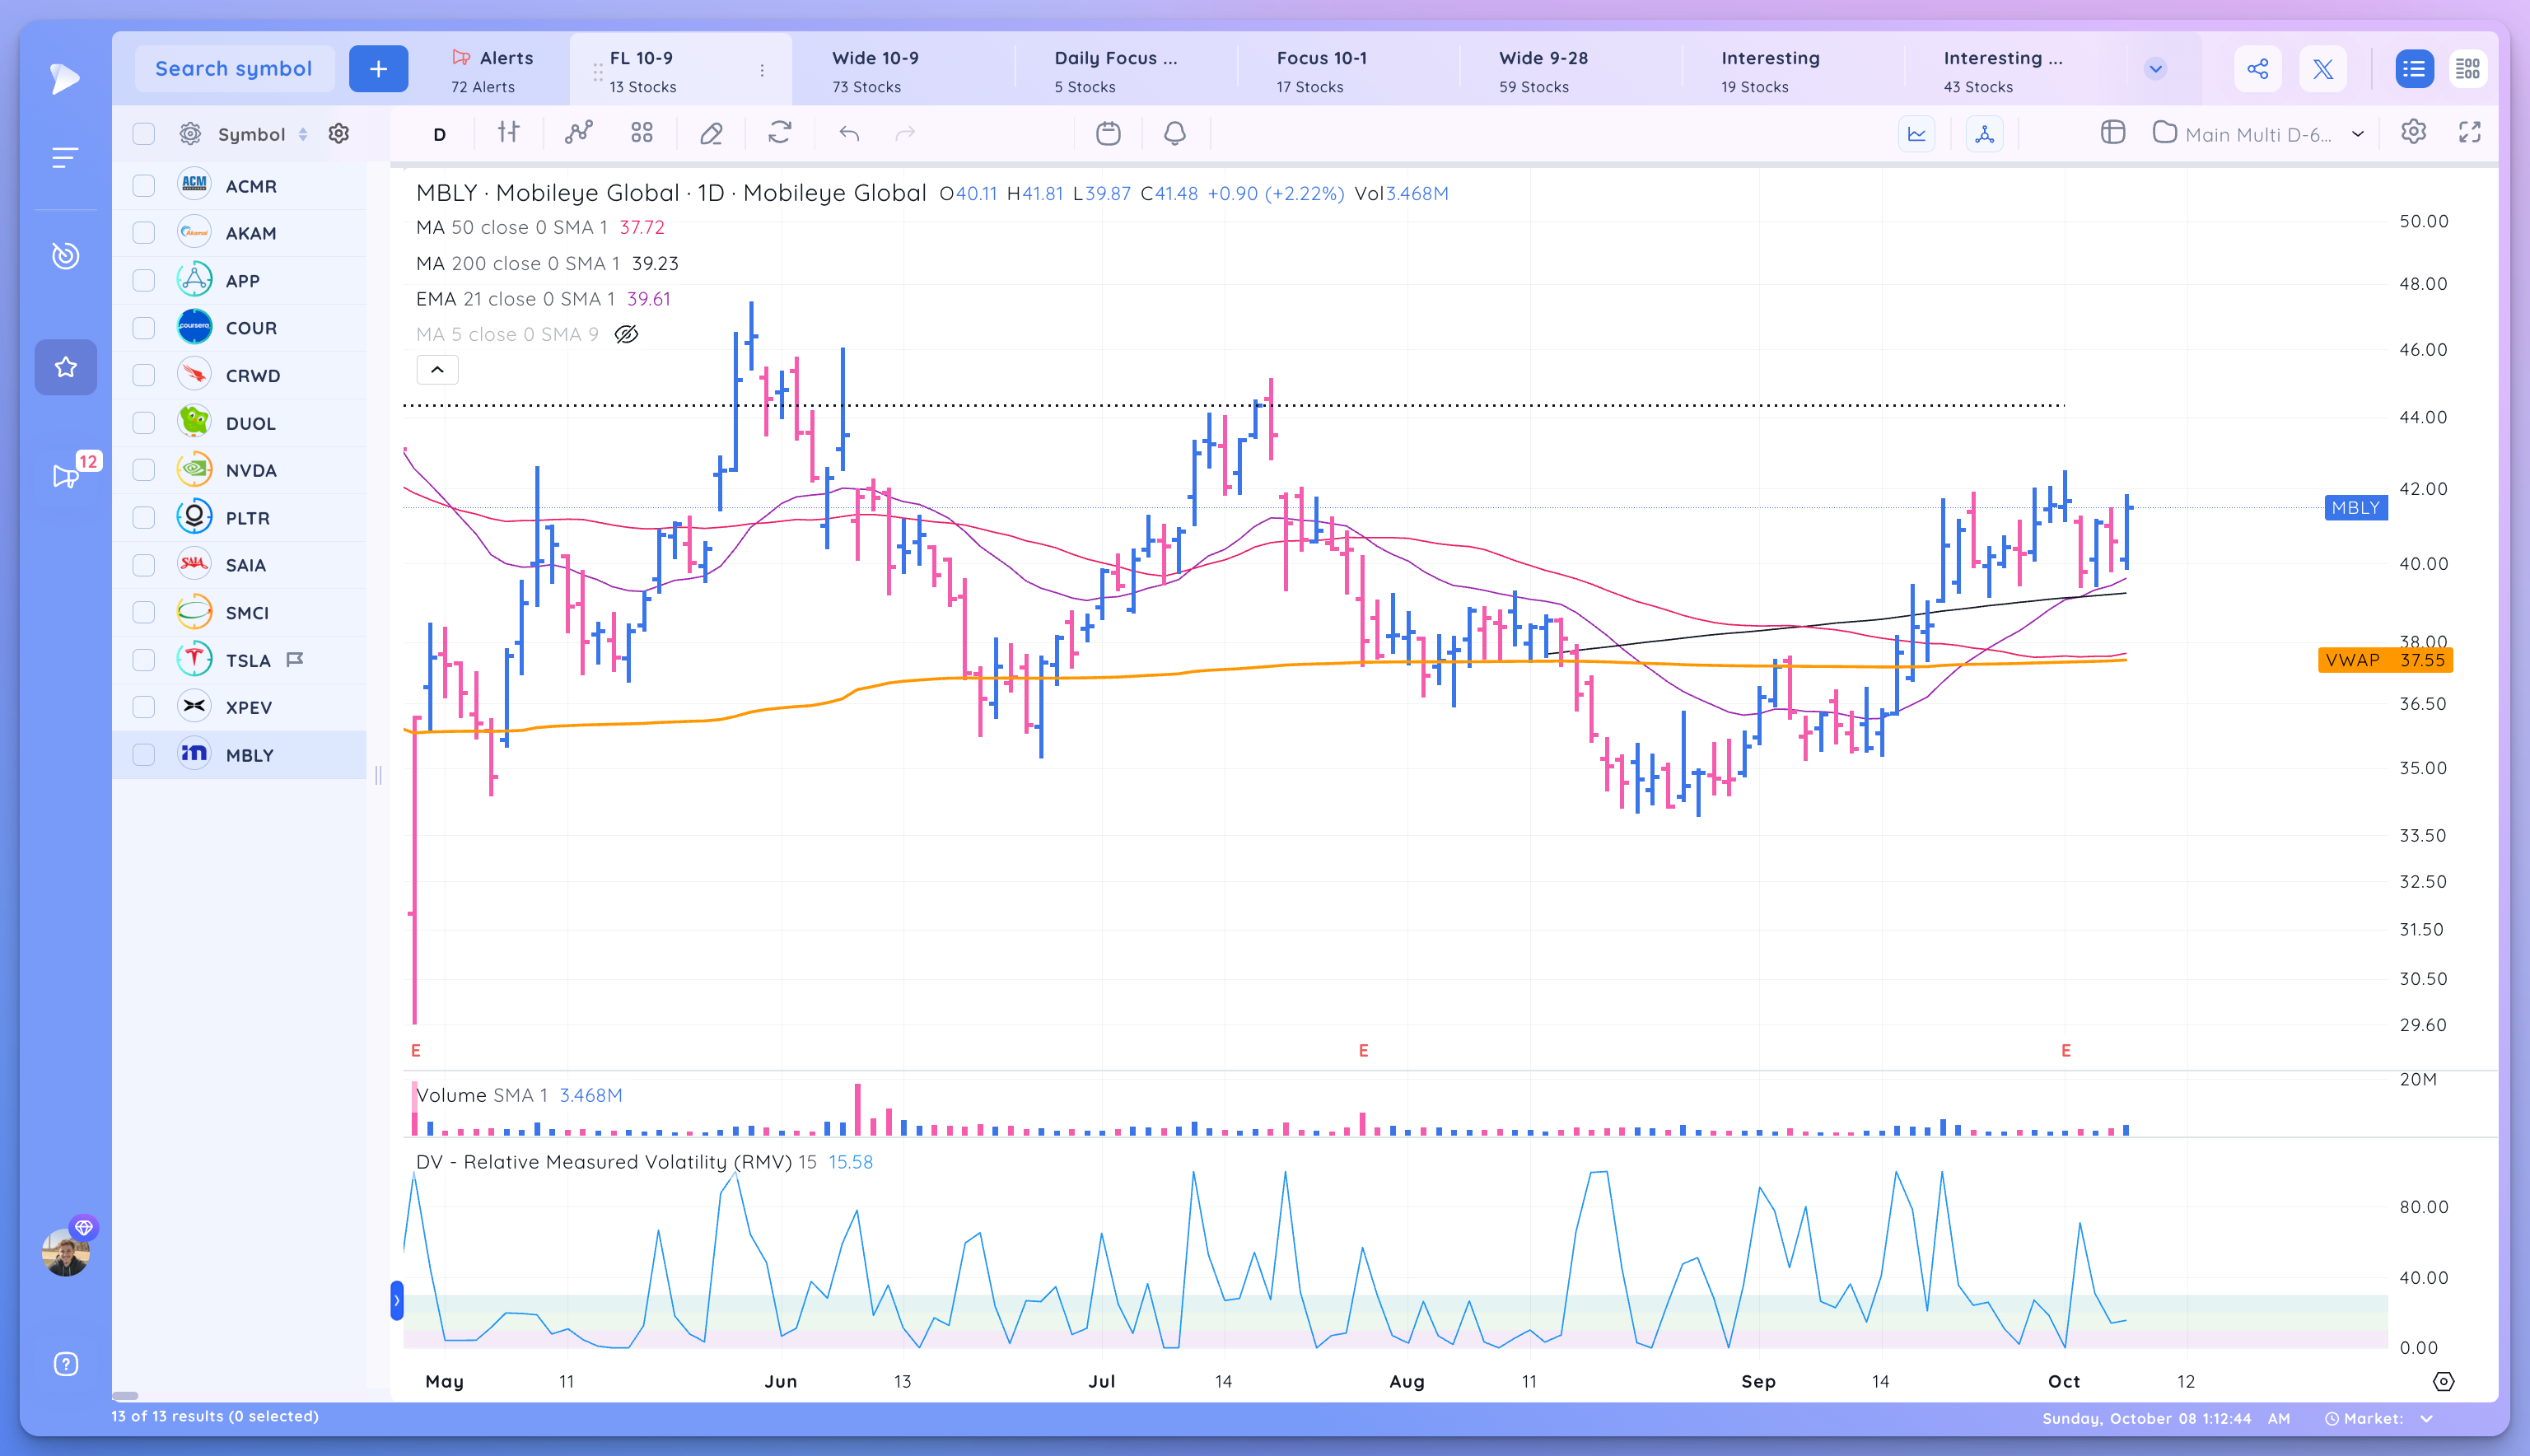Click the chart time axis settings icon

coord(2444,1381)
